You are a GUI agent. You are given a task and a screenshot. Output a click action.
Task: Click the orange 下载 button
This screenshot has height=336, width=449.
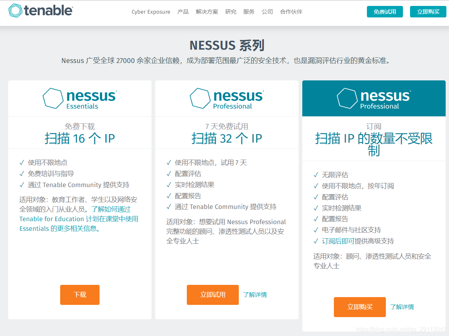coord(80,295)
